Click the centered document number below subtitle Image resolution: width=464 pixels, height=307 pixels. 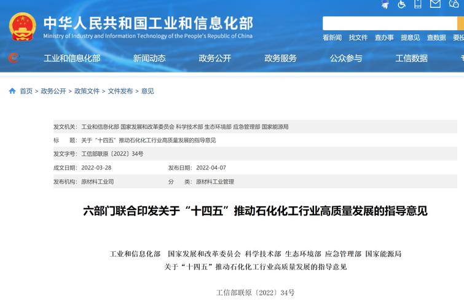[256, 293]
